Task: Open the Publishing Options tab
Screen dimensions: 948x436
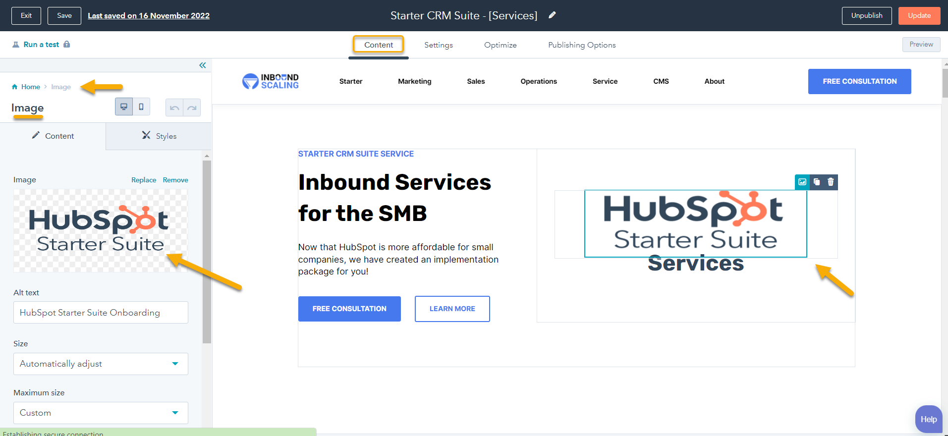Action: [582, 45]
